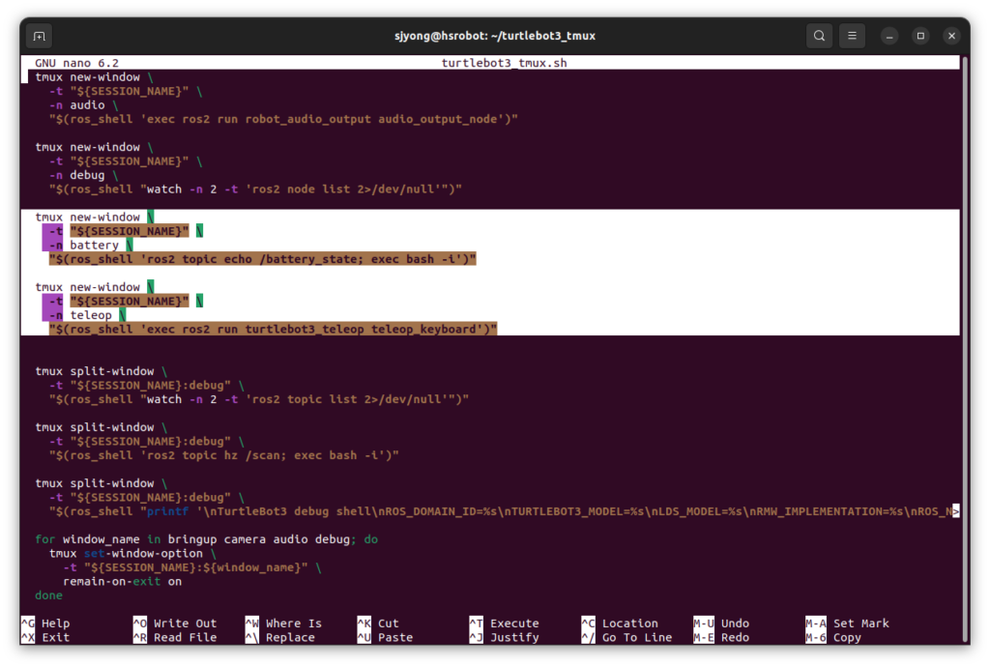Image resolution: width=990 pixels, height=667 pixels.
Task: Click the ^T Execute shortcut
Action: [505, 623]
